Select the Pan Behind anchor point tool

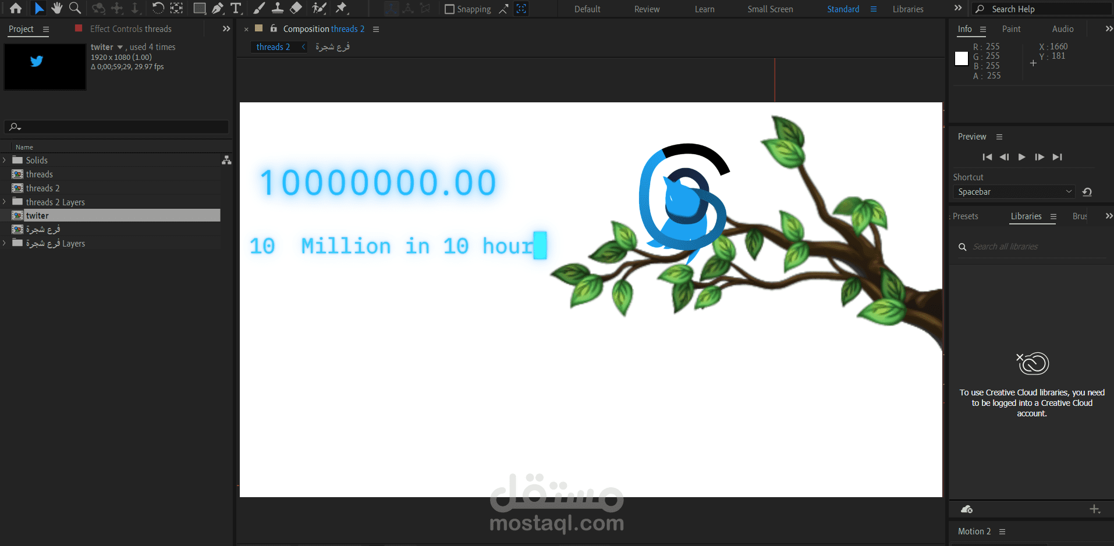176,8
